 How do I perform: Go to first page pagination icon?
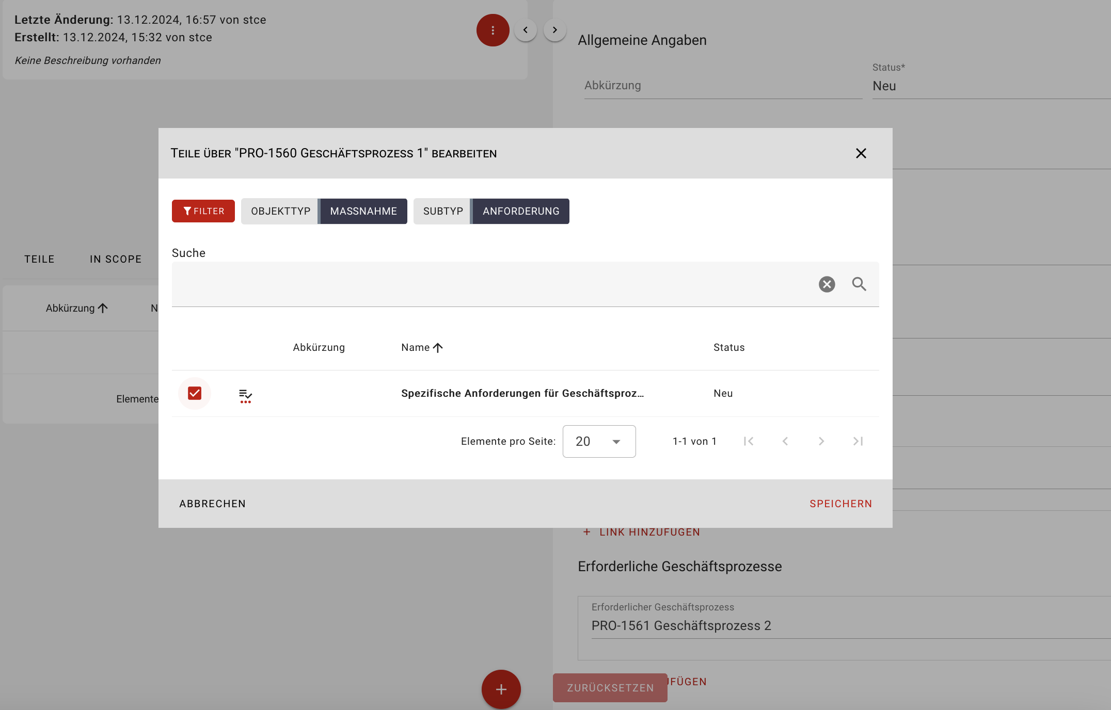click(749, 441)
